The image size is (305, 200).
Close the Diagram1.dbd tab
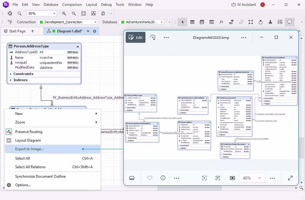[x=95, y=31]
